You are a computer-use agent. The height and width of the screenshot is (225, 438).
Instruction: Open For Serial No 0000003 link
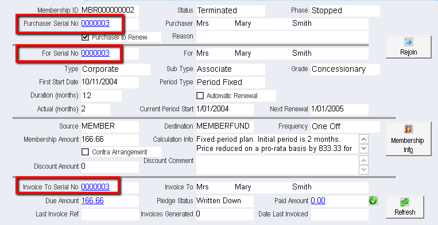pos(95,53)
